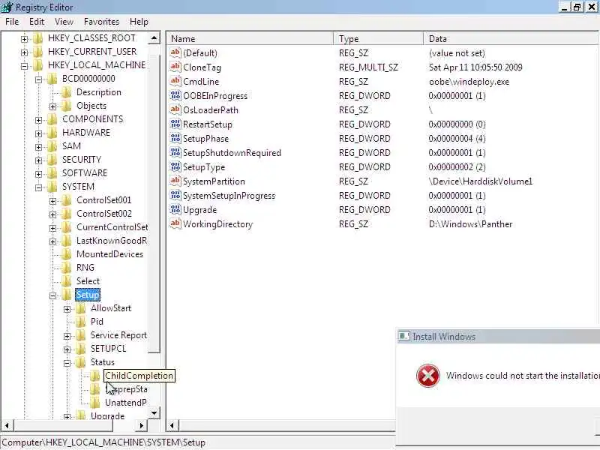Click the SystemSetupInProgress DWORD icon
Viewport: 600px width, 450px height.
(x=175, y=195)
